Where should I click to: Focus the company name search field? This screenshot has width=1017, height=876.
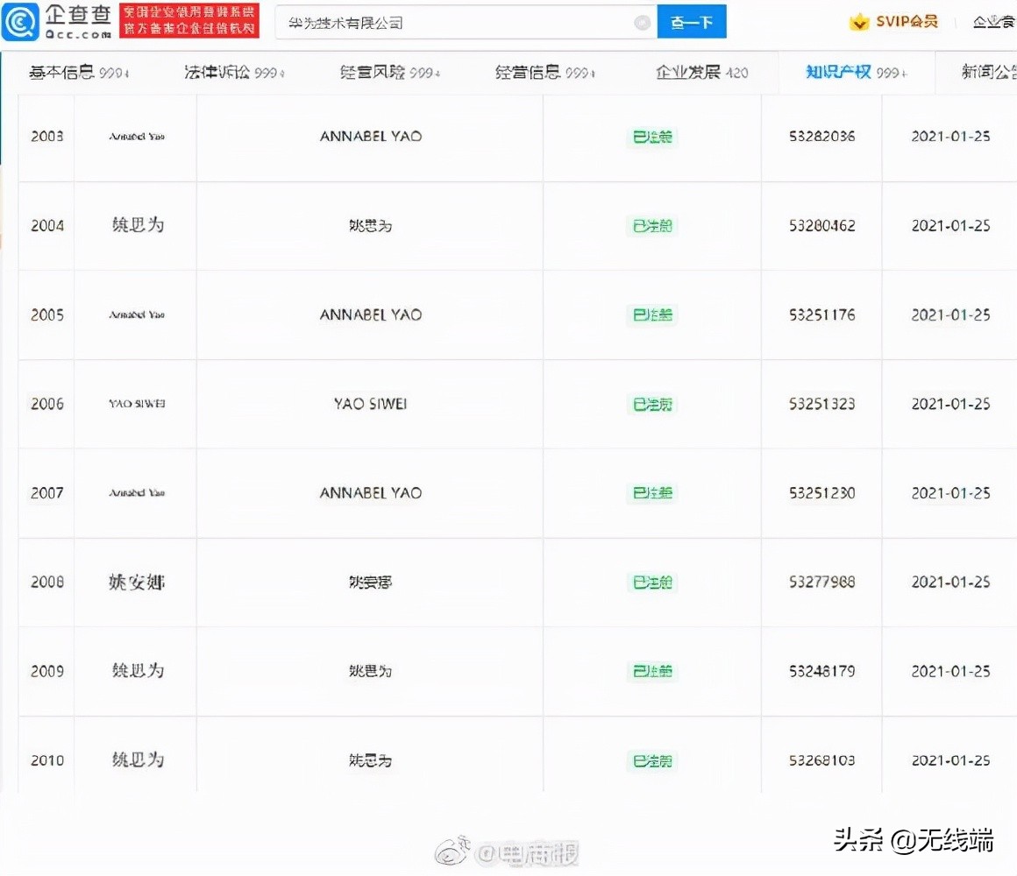[466, 22]
